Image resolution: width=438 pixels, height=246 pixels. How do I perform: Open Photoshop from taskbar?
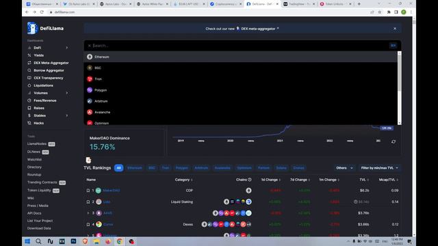click(73, 241)
